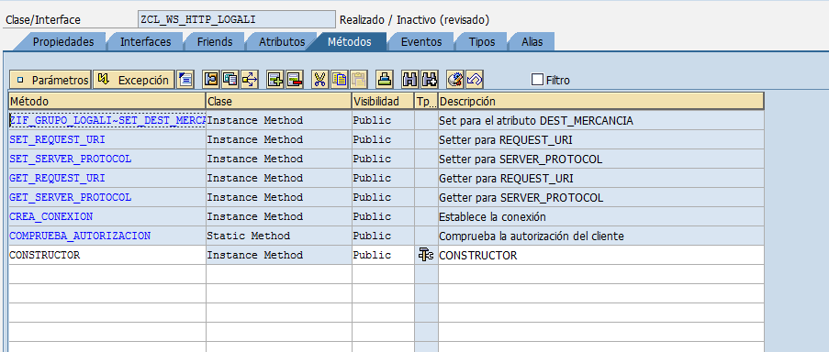Viewport: 829px width, 352px height.
Task: Open the Parámetros button
Action: pos(50,81)
